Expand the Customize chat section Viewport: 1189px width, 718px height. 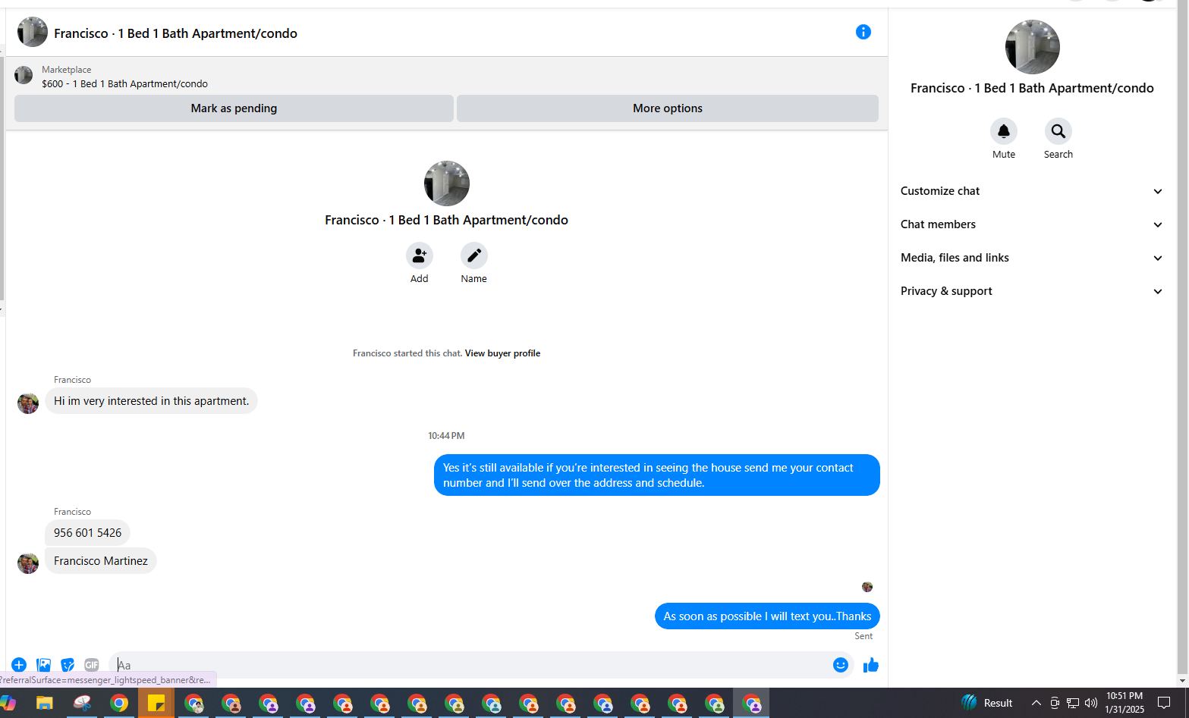click(1032, 191)
